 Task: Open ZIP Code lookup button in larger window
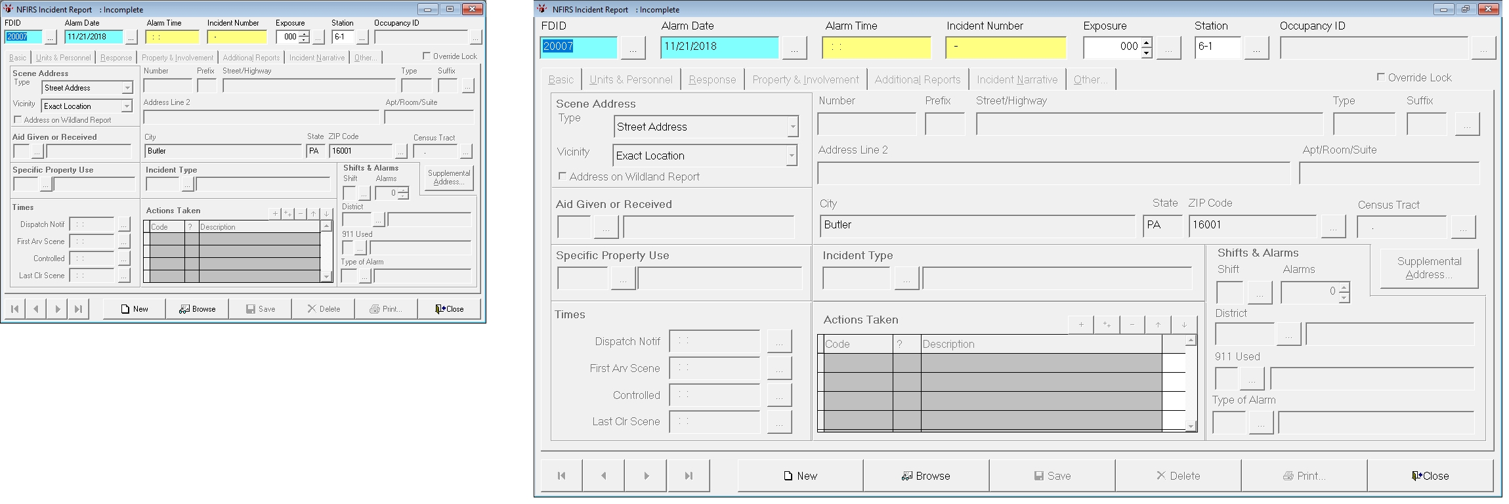pos(1333,226)
